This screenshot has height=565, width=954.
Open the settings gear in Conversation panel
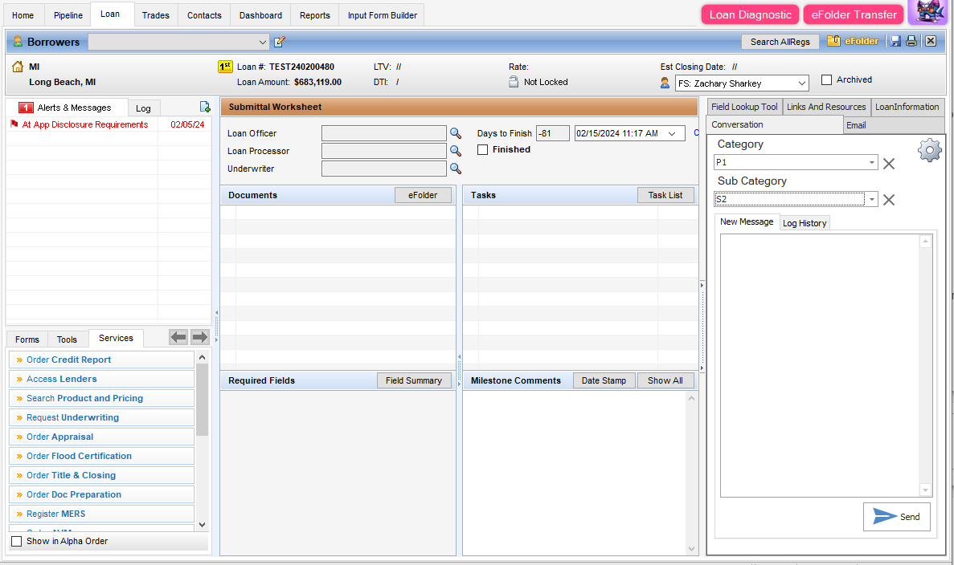point(929,150)
